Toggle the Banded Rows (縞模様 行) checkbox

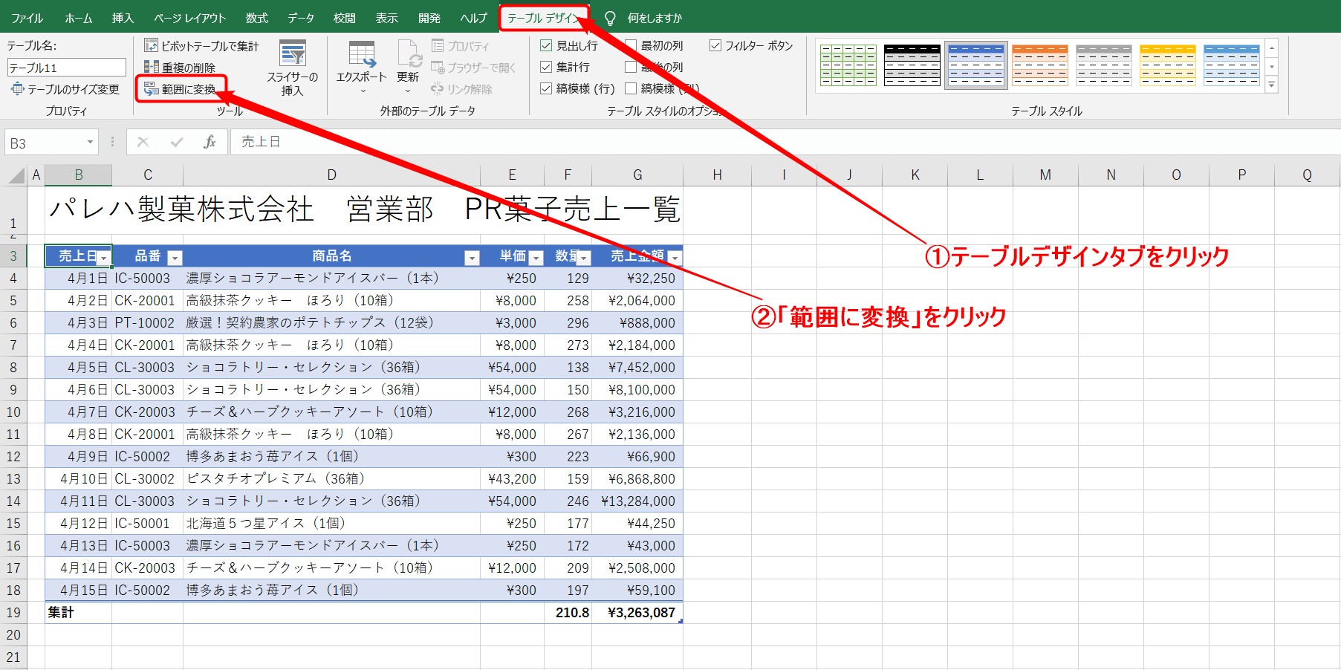click(x=546, y=89)
